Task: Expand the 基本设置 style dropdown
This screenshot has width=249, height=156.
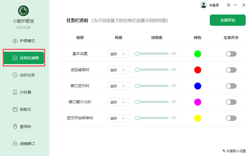Action: click(118, 54)
